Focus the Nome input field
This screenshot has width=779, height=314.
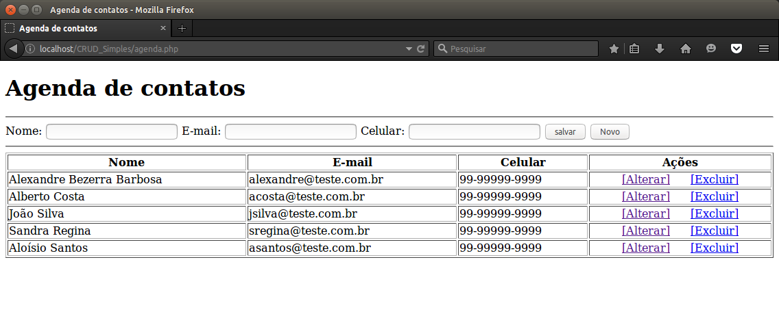pos(112,132)
